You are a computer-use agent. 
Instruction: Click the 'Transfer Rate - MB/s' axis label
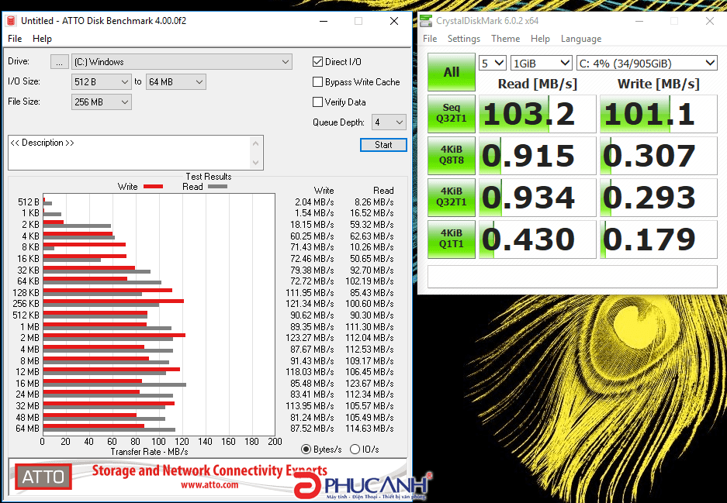coord(149,452)
